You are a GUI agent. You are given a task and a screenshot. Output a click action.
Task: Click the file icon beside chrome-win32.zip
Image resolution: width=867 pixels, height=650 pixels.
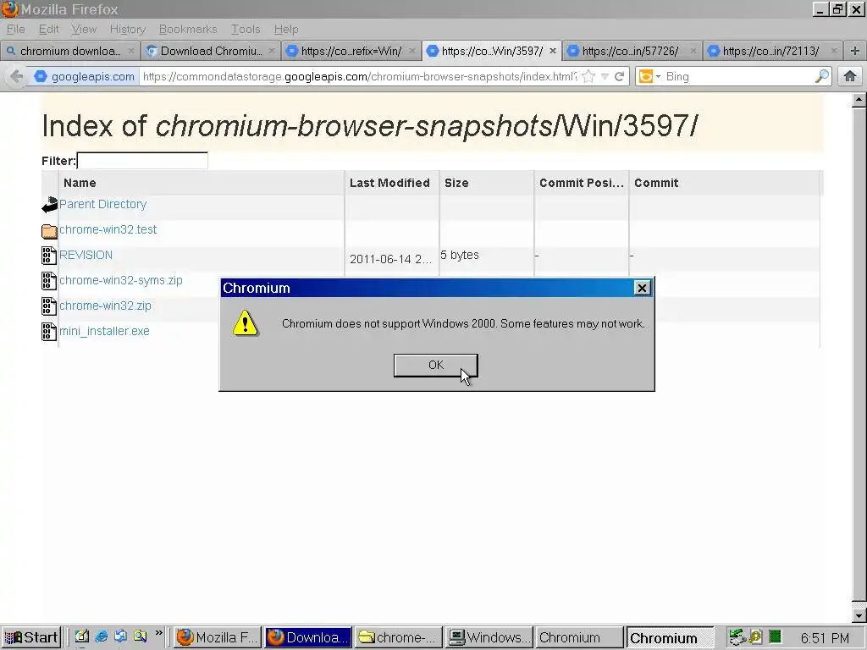click(49, 306)
